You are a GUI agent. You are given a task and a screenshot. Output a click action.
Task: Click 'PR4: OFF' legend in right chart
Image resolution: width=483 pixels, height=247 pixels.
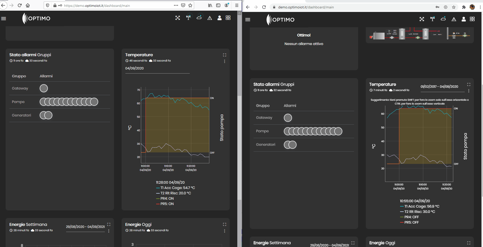click(x=409, y=217)
